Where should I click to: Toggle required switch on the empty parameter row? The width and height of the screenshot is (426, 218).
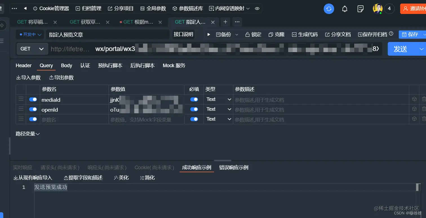[x=194, y=119]
